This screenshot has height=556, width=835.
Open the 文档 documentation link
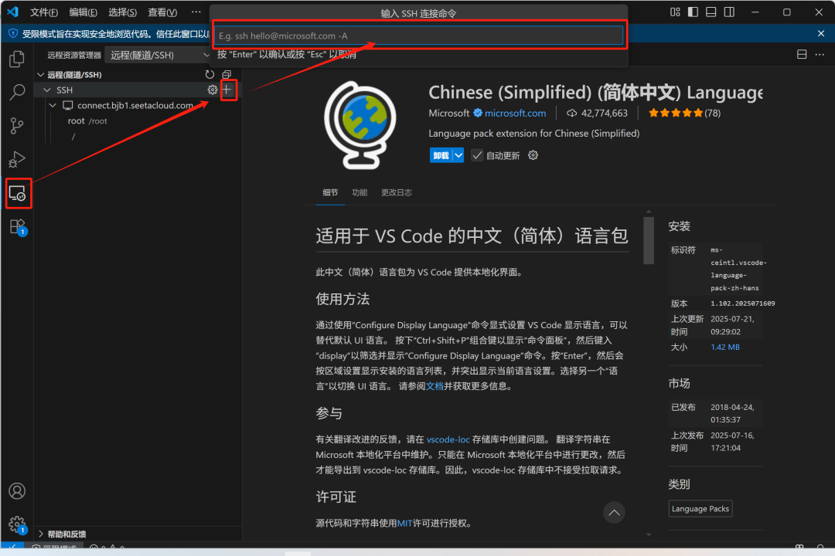pyautogui.click(x=435, y=386)
